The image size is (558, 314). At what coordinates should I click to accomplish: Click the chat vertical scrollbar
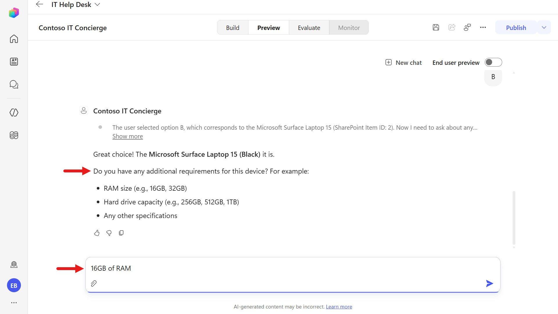pos(514,217)
